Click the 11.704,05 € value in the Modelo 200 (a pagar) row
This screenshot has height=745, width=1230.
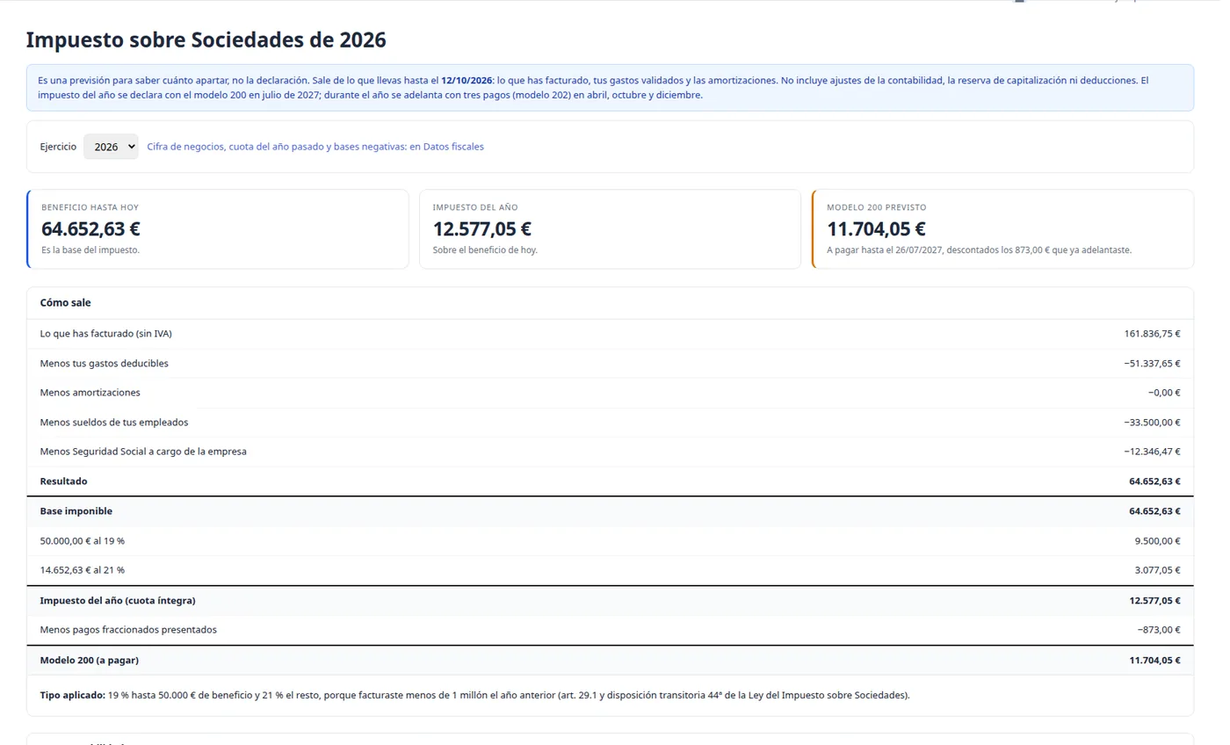tap(1154, 661)
